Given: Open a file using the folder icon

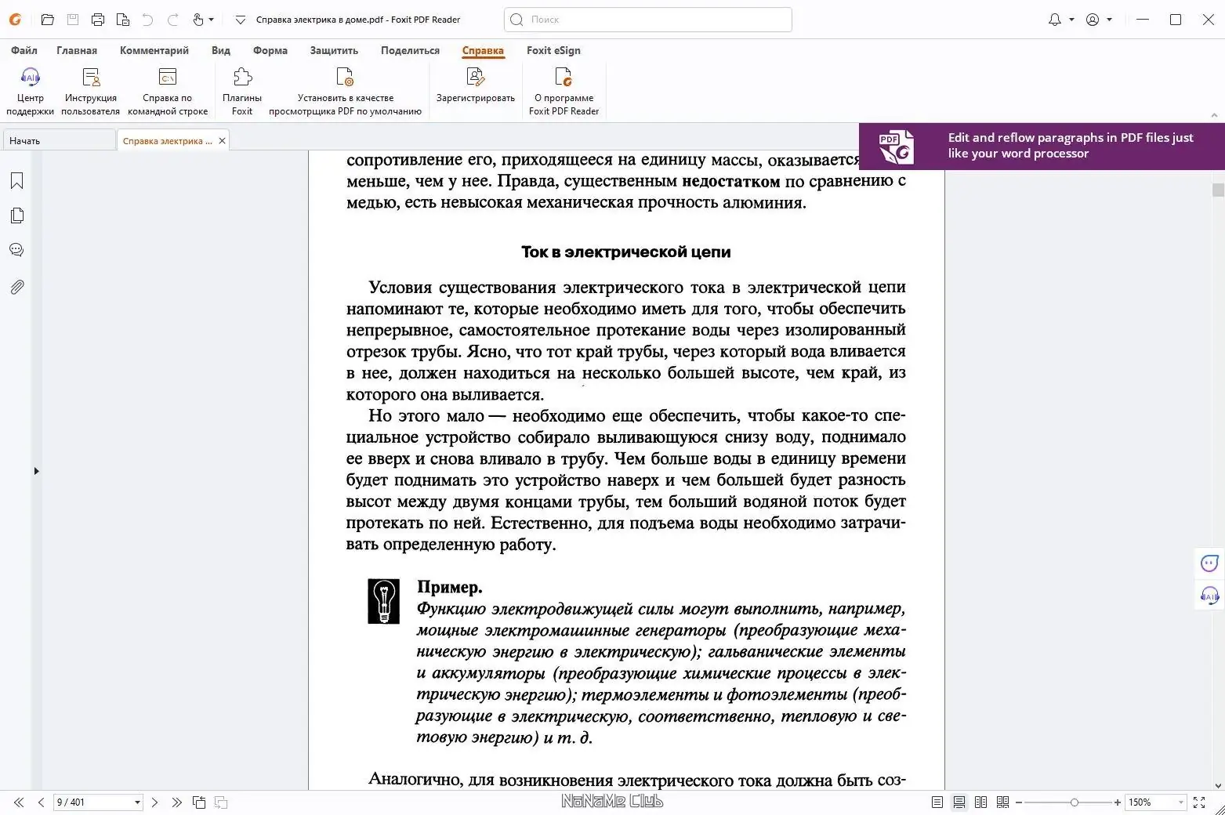Looking at the screenshot, I should pyautogui.click(x=47, y=20).
